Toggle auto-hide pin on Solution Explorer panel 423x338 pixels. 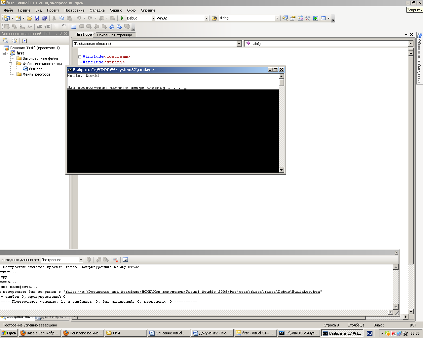coord(61,34)
